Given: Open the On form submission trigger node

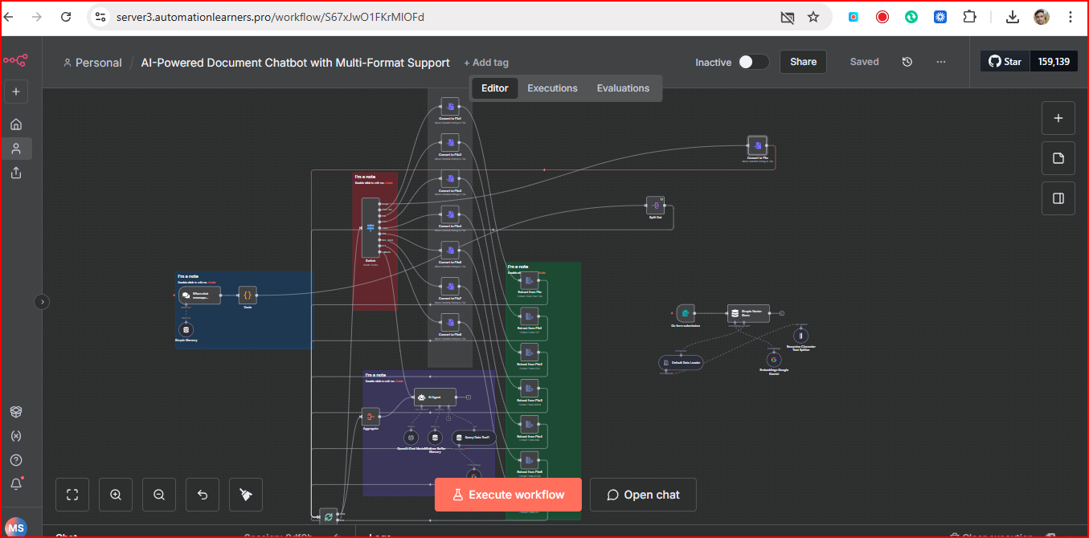Looking at the screenshot, I should (685, 313).
